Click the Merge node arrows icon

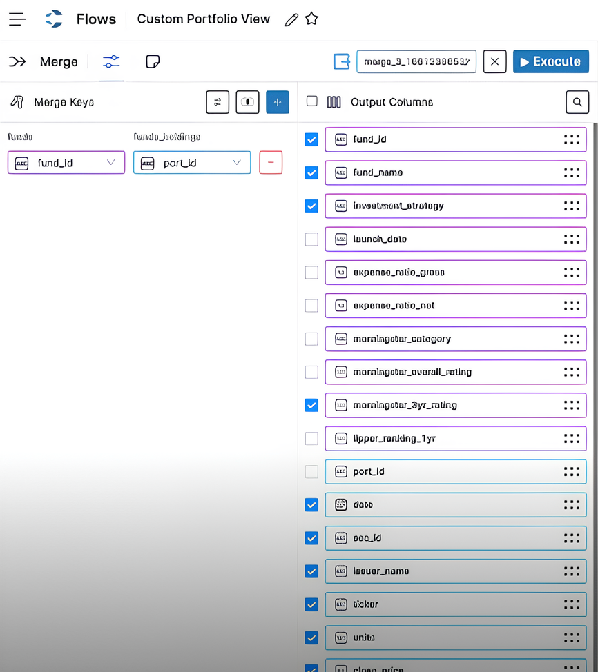(x=17, y=61)
